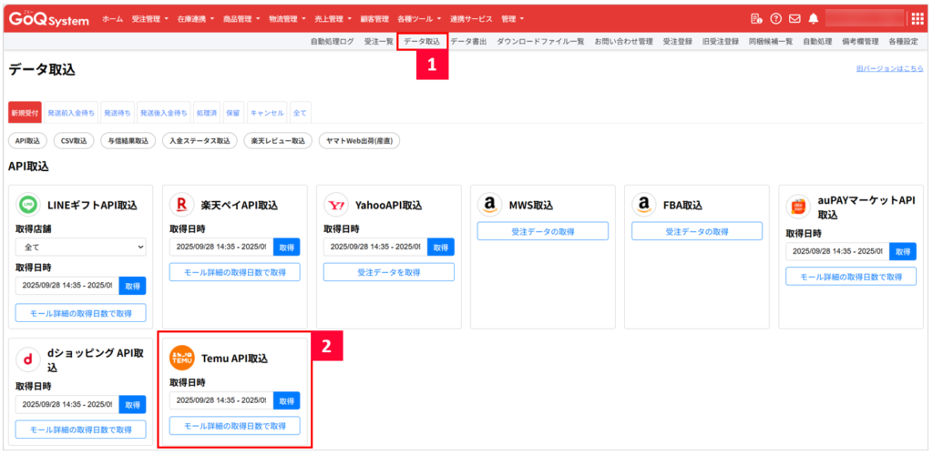The height and width of the screenshot is (455, 933).
Task: Click the document settings icon in header
Action: click(x=756, y=18)
